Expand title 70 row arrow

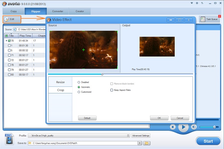[6, 41]
